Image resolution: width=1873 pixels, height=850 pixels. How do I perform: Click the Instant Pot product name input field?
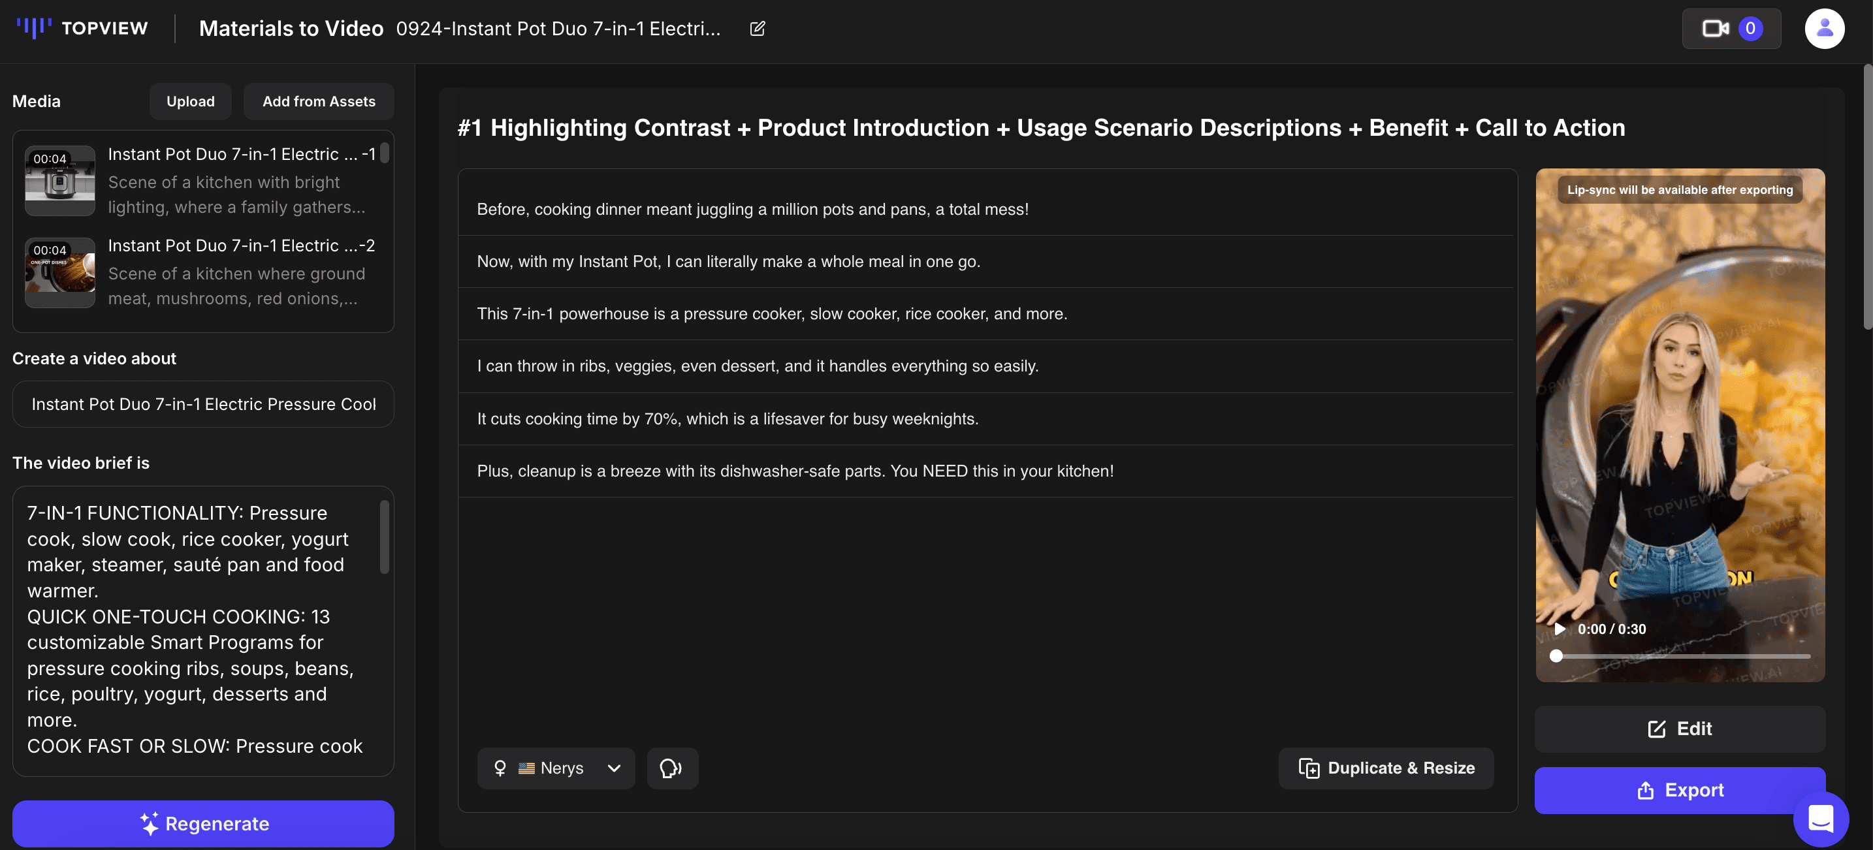point(204,403)
